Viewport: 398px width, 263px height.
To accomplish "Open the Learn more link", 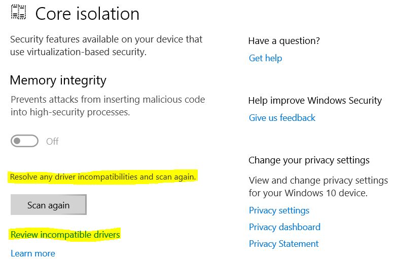I will pos(33,253).
